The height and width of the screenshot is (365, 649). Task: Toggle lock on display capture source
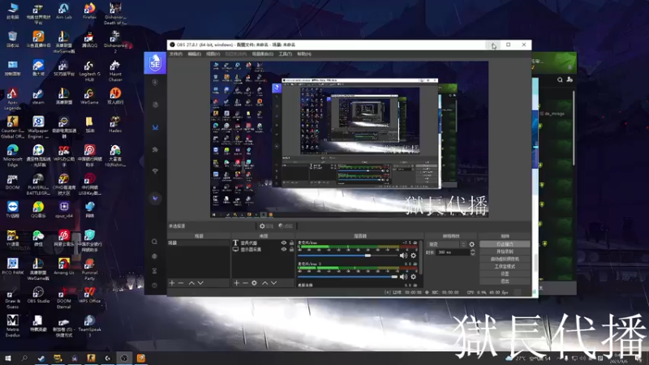pyautogui.click(x=291, y=250)
